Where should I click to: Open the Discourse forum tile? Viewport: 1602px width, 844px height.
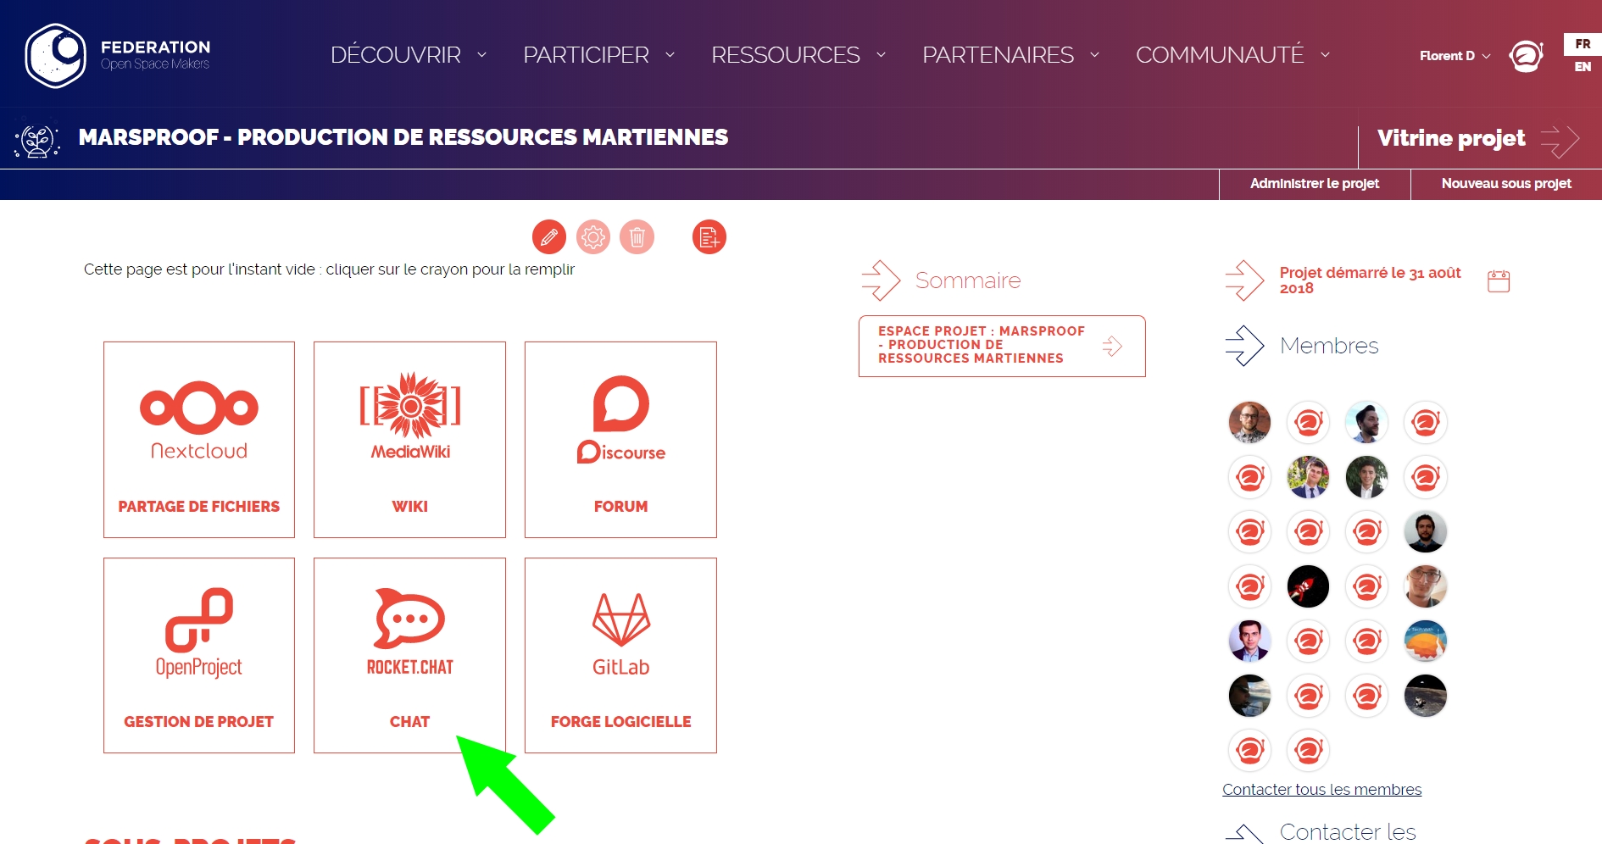click(620, 439)
